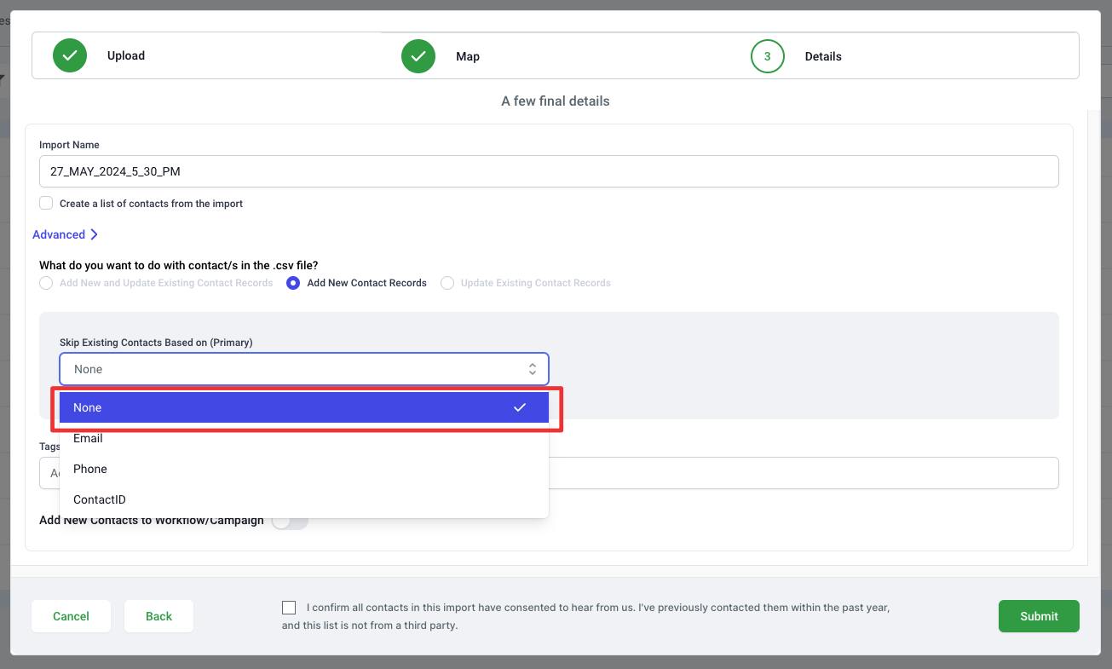Enable the Add New Contacts to Workflow toggle
1112x669 pixels.
[x=290, y=521]
